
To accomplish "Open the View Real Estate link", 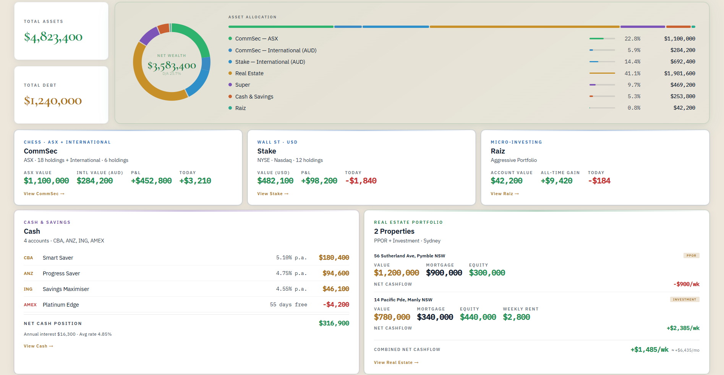I will pyautogui.click(x=396, y=362).
